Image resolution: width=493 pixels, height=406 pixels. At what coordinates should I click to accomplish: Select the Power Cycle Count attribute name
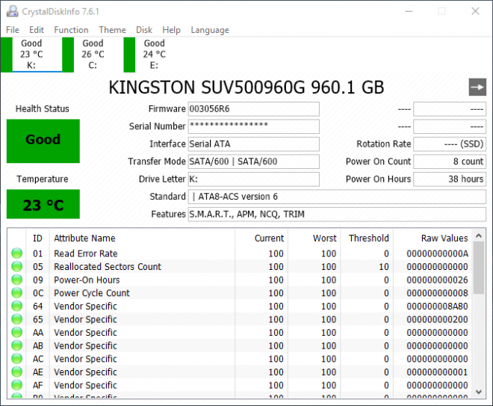point(91,293)
